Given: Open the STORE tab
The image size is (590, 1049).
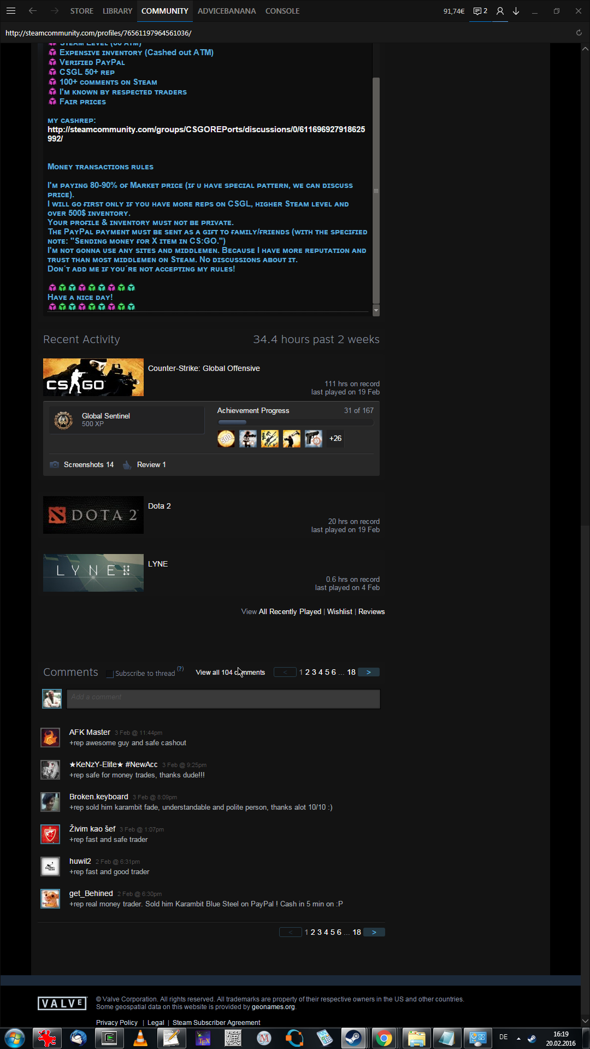Looking at the screenshot, I should (x=81, y=11).
